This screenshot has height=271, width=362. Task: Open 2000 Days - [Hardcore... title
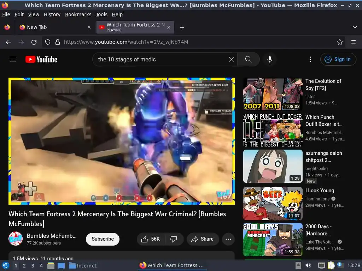click(319, 230)
